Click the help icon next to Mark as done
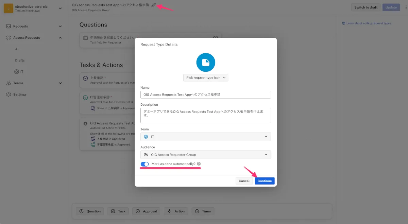This screenshot has width=408, height=224. (x=199, y=164)
